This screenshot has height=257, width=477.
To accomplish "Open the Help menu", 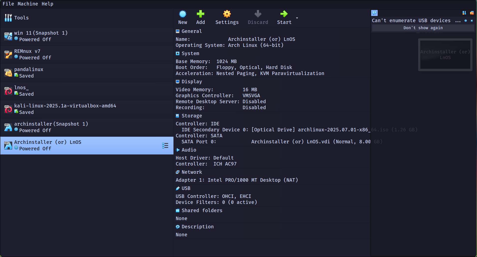I will pos(47,4).
